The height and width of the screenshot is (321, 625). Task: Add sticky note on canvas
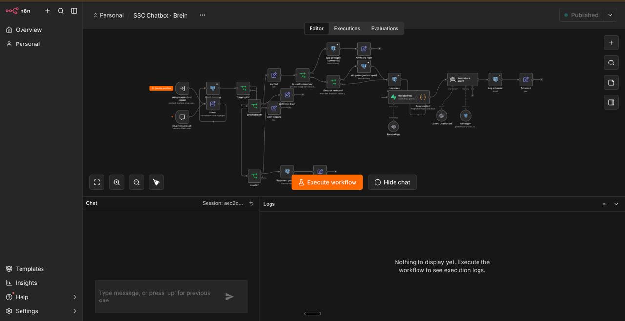click(611, 83)
